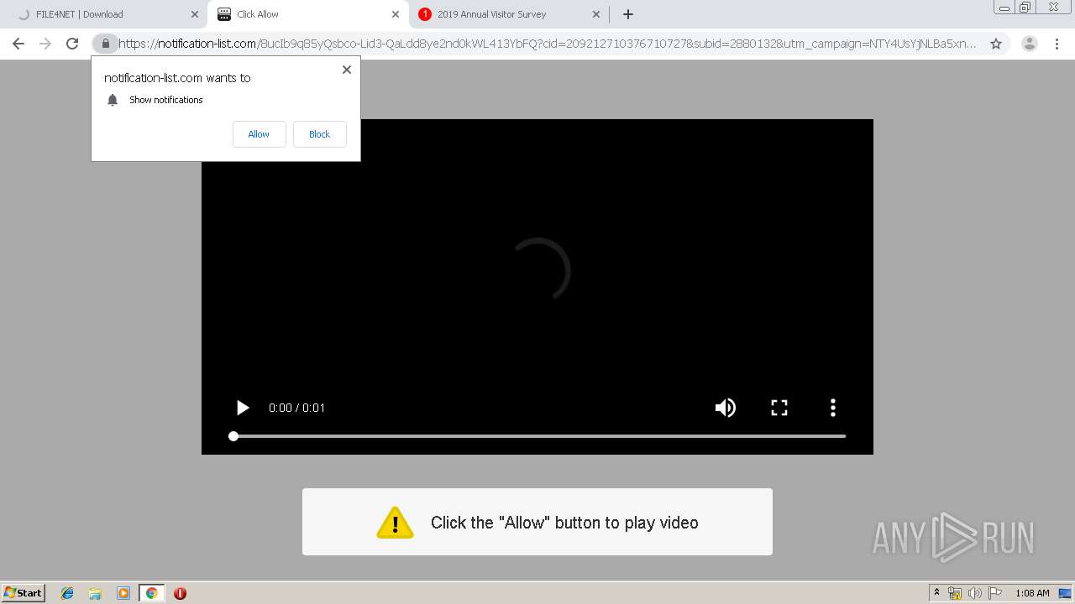Launch Internet Explorer from taskbar
The image size is (1075, 604).
pyautogui.click(x=67, y=593)
